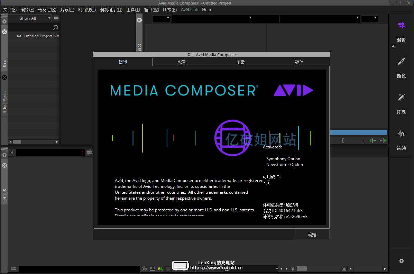Screen dimensions: 414x274
Task: Close the Effect Palette panel X icon
Action: point(4,77)
